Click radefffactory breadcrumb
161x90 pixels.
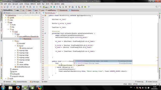pos(51,10)
